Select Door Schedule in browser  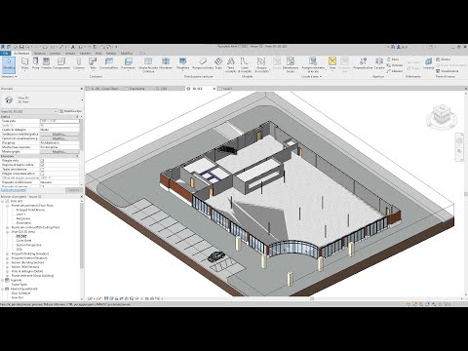pyautogui.click(x=21, y=293)
